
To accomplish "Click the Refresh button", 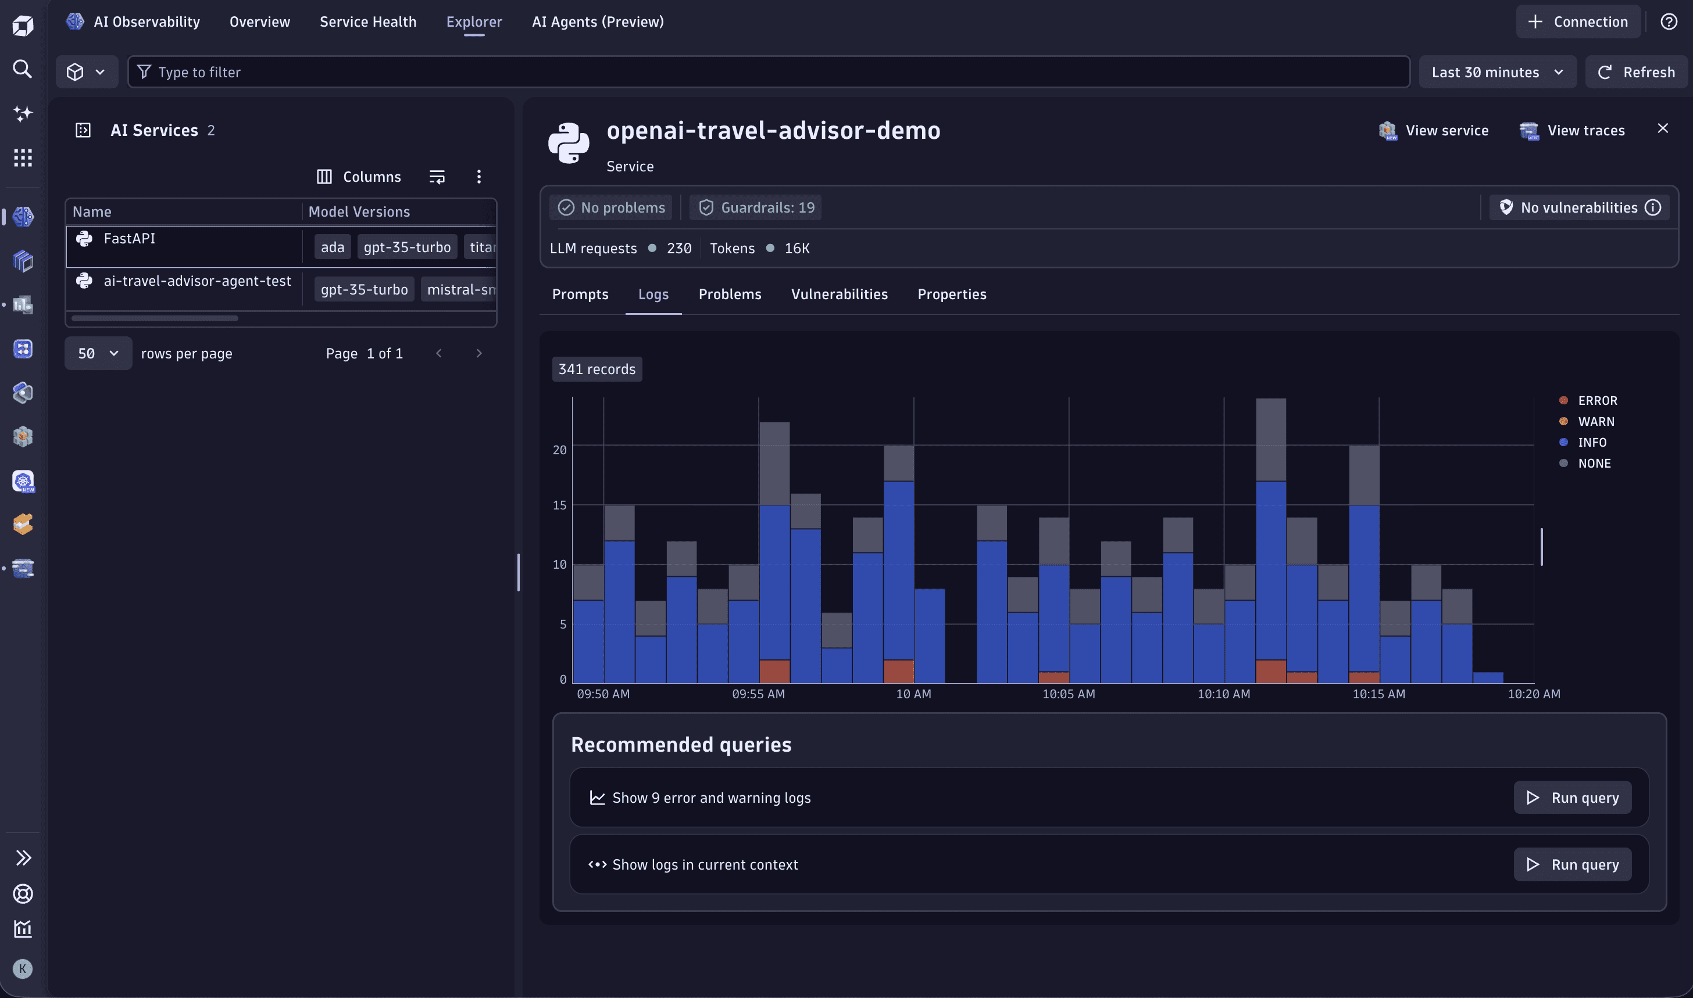I will click(x=1637, y=72).
